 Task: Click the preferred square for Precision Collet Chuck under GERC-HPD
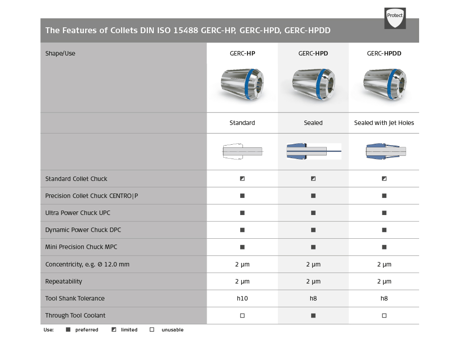(313, 196)
